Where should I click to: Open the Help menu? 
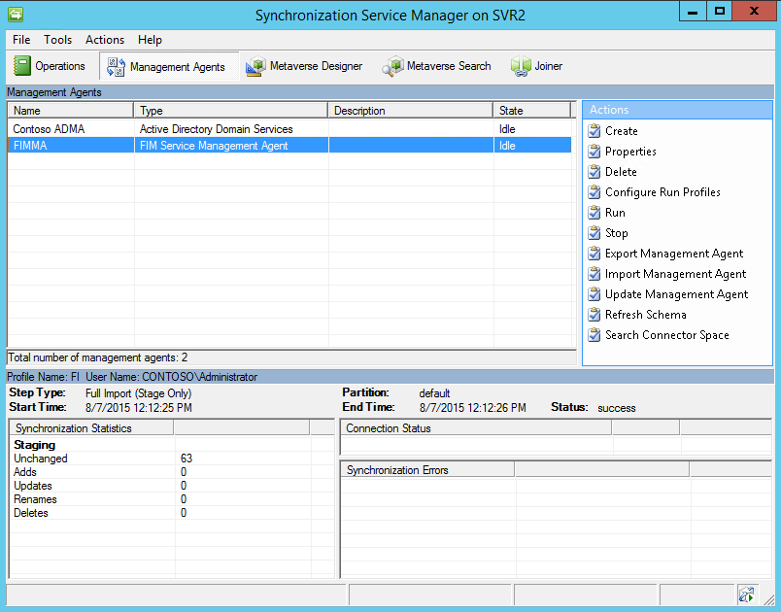150,40
